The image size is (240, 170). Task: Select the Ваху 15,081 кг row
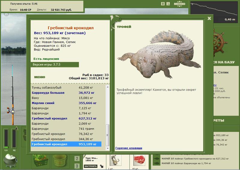66,98
